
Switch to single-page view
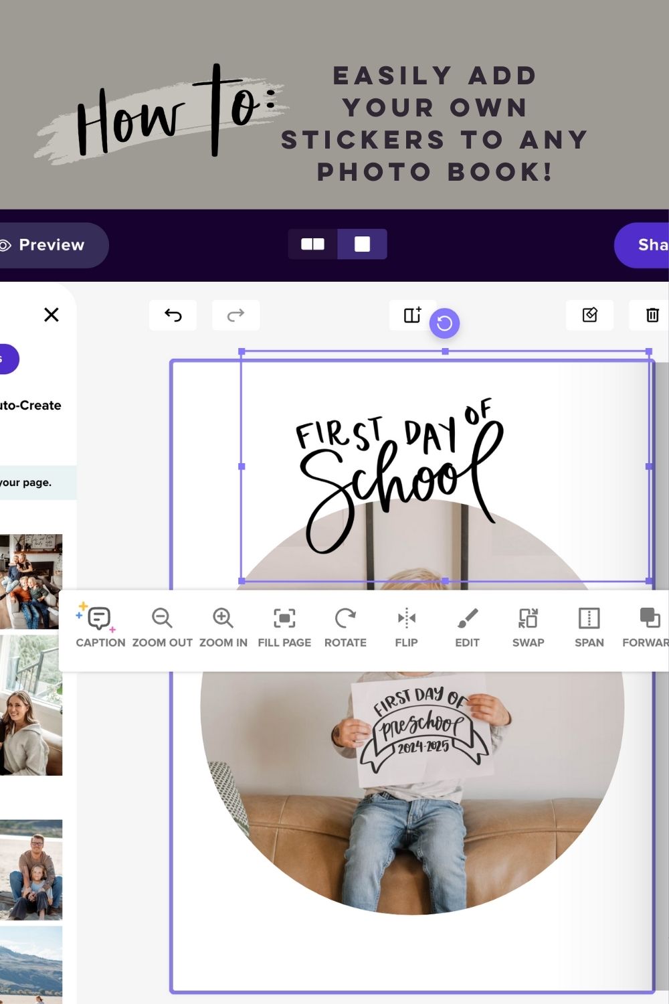362,244
